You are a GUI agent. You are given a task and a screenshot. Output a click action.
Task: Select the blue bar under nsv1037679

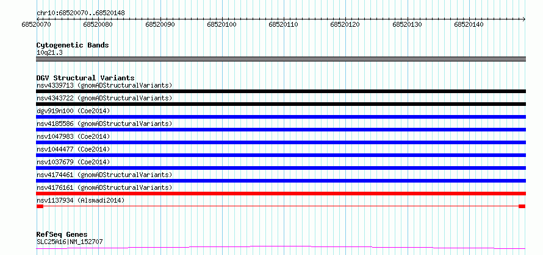pos(281,168)
